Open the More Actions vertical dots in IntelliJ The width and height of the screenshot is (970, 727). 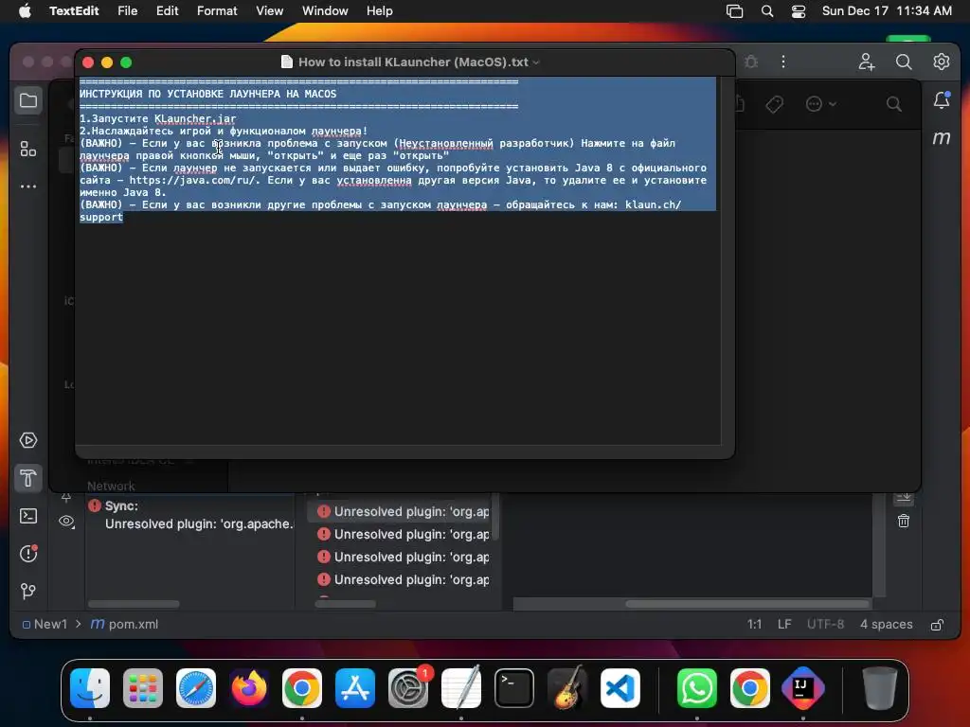[x=783, y=62]
